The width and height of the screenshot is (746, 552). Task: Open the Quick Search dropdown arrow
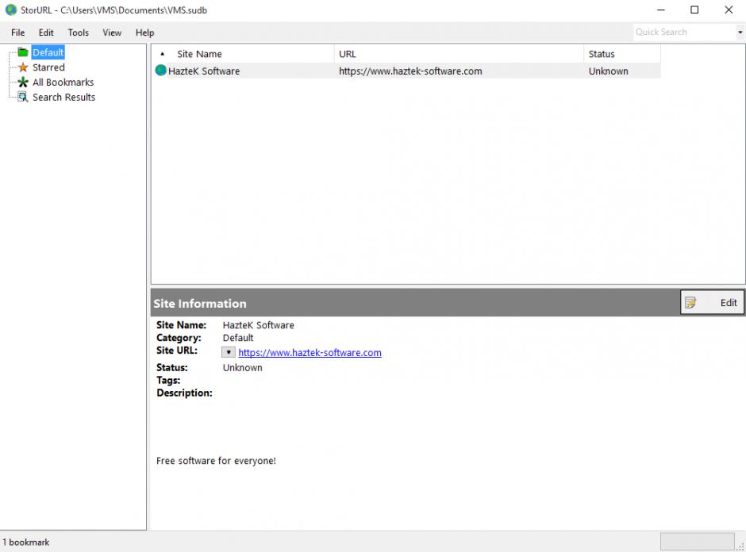pyautogui.click(x=740, y=33)
